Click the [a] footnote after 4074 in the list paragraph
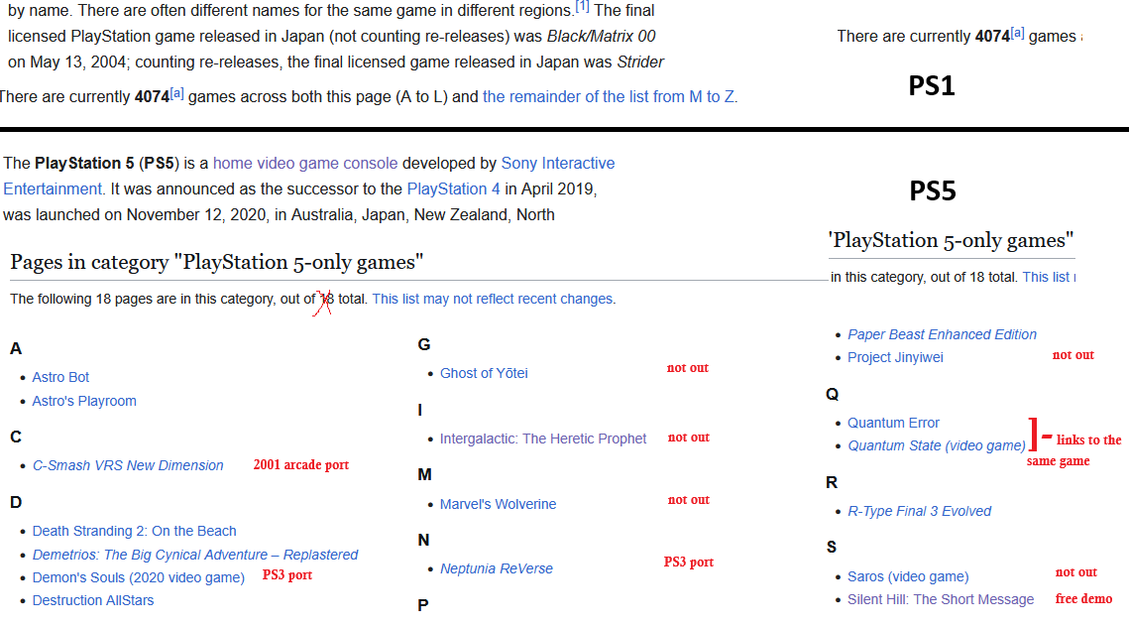Viewport: 1129px width, 627px height. point(177,93)
